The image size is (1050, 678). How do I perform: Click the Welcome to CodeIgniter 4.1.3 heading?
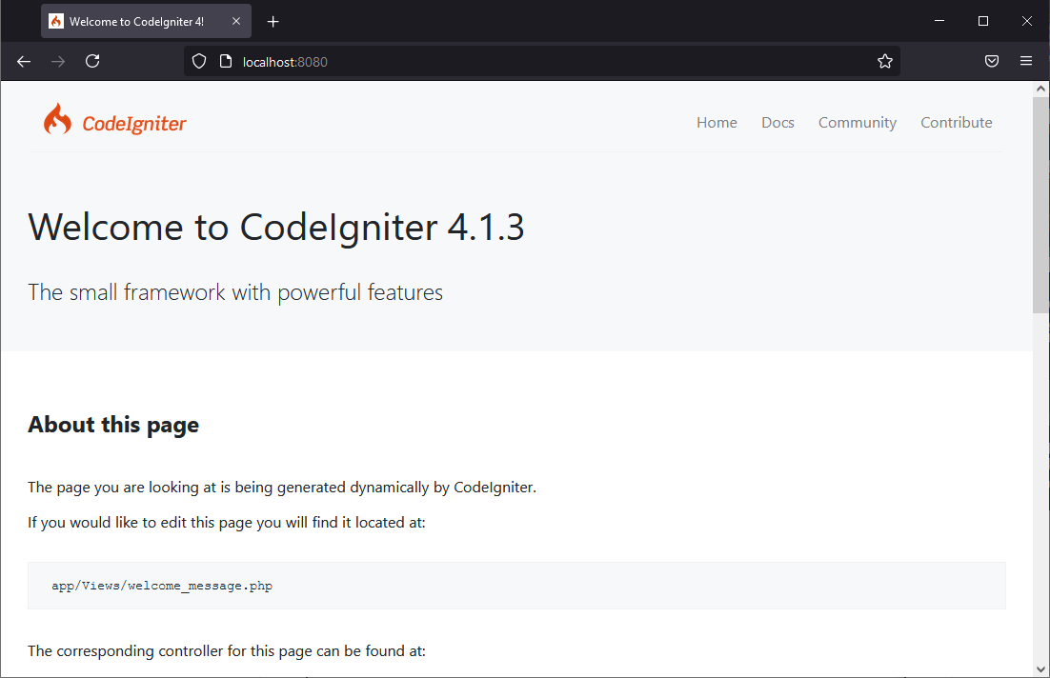tap(276, 227)
